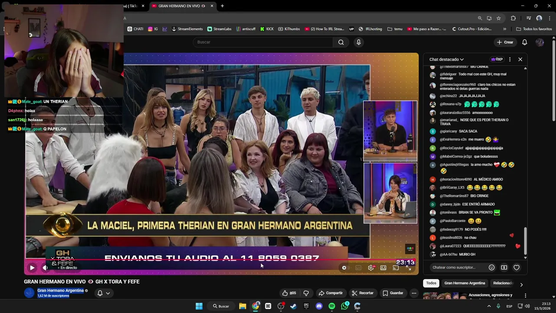Click the YouTube search magnifier button
The height and width of the screenshot is (313, 556).
(x=341, y=42)
